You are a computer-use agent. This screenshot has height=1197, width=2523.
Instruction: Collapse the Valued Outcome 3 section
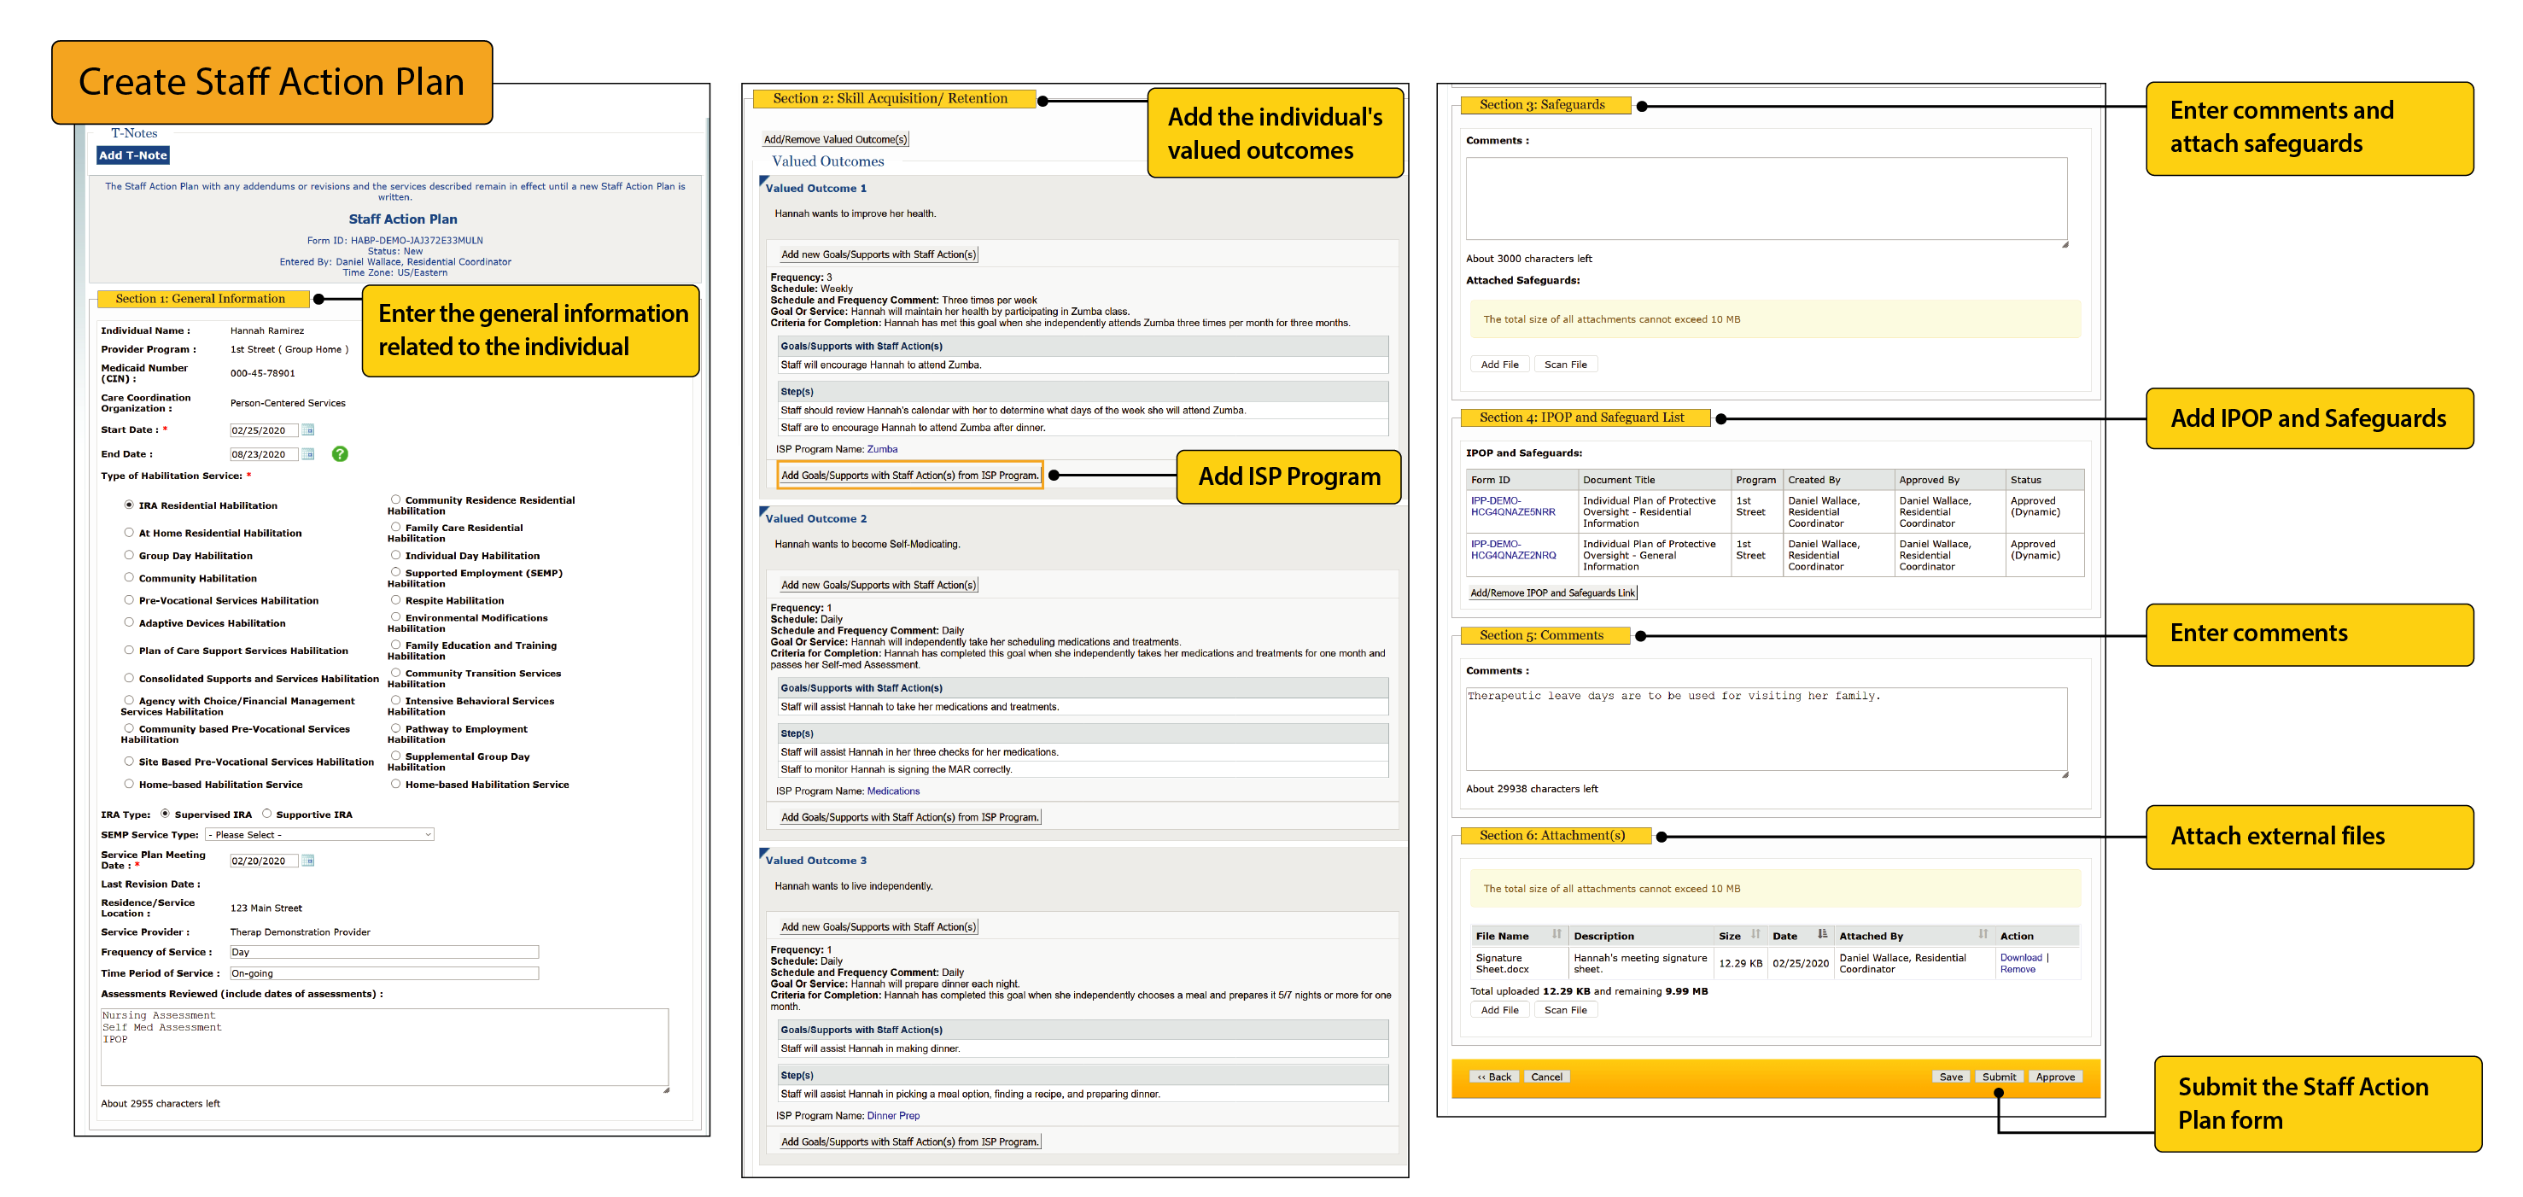(764, 854)
